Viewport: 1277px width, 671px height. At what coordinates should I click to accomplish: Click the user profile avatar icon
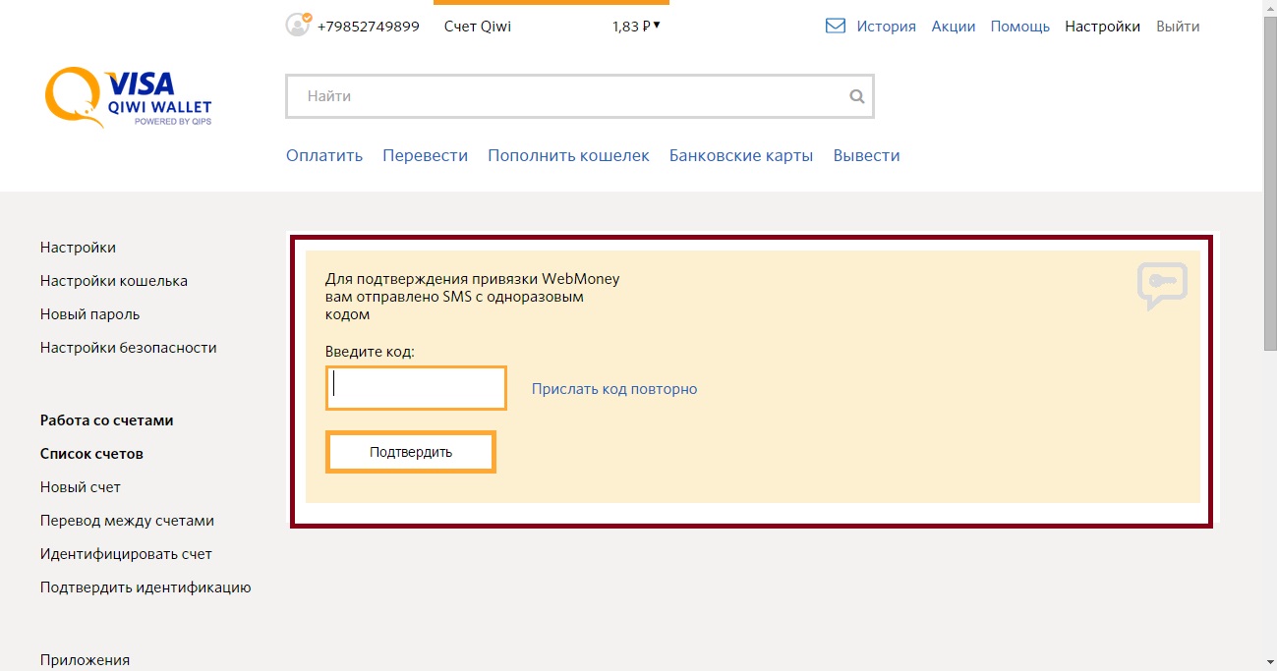298,26
